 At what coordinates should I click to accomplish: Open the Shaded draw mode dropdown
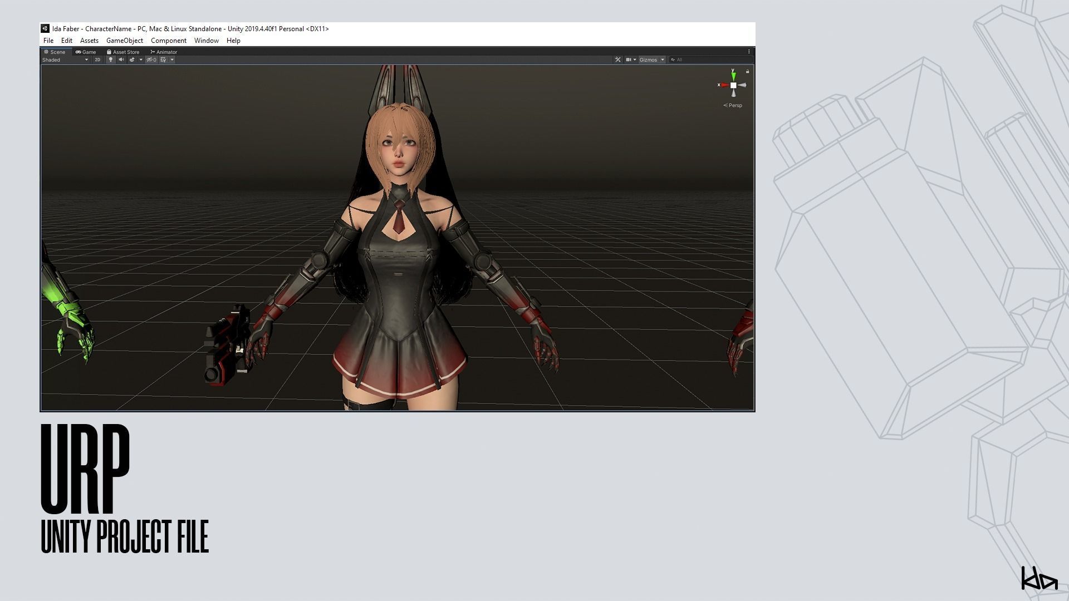[x=65, y=60]
